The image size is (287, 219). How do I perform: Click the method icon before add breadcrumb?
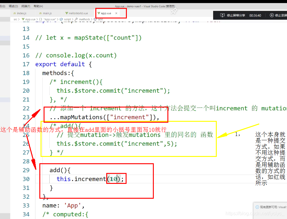point(95,19)
